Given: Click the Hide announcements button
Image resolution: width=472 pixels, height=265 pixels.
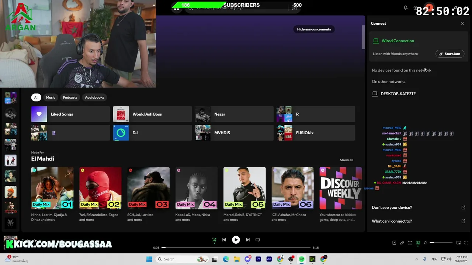Looking at the screenshot, I should (x=314, y=29).
